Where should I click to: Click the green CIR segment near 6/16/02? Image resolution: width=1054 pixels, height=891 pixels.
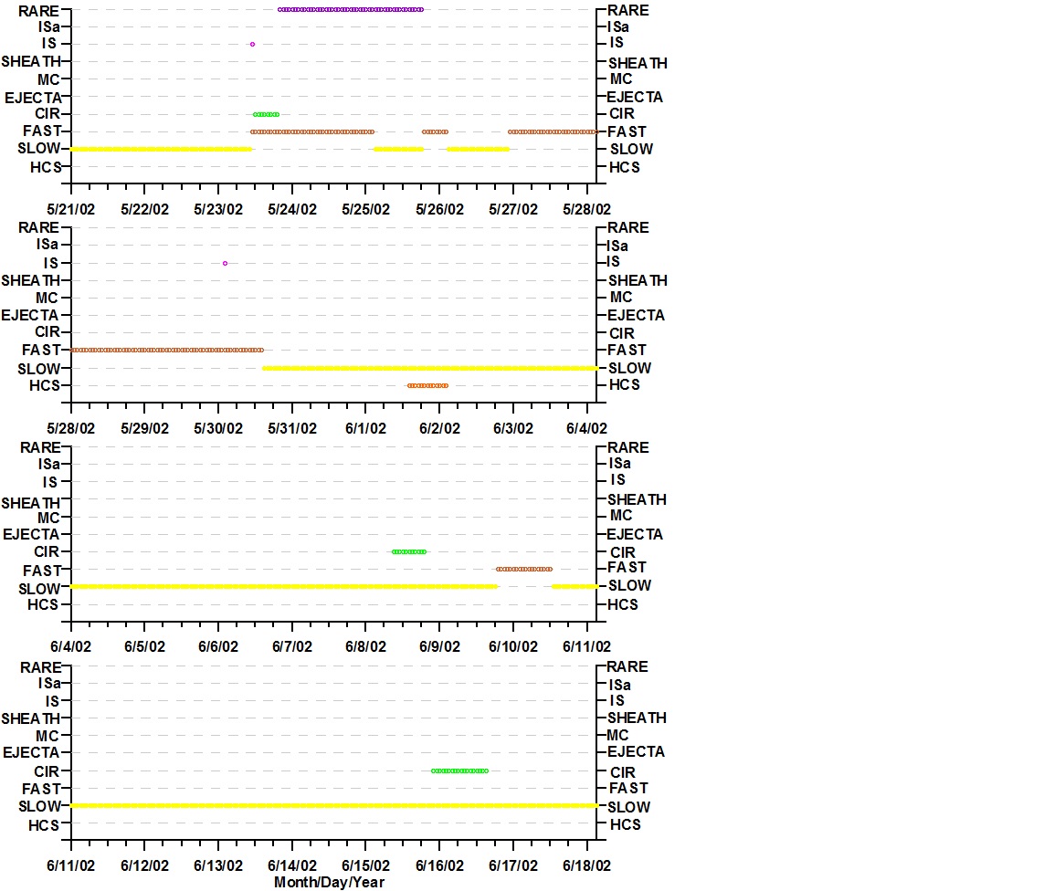459,770
